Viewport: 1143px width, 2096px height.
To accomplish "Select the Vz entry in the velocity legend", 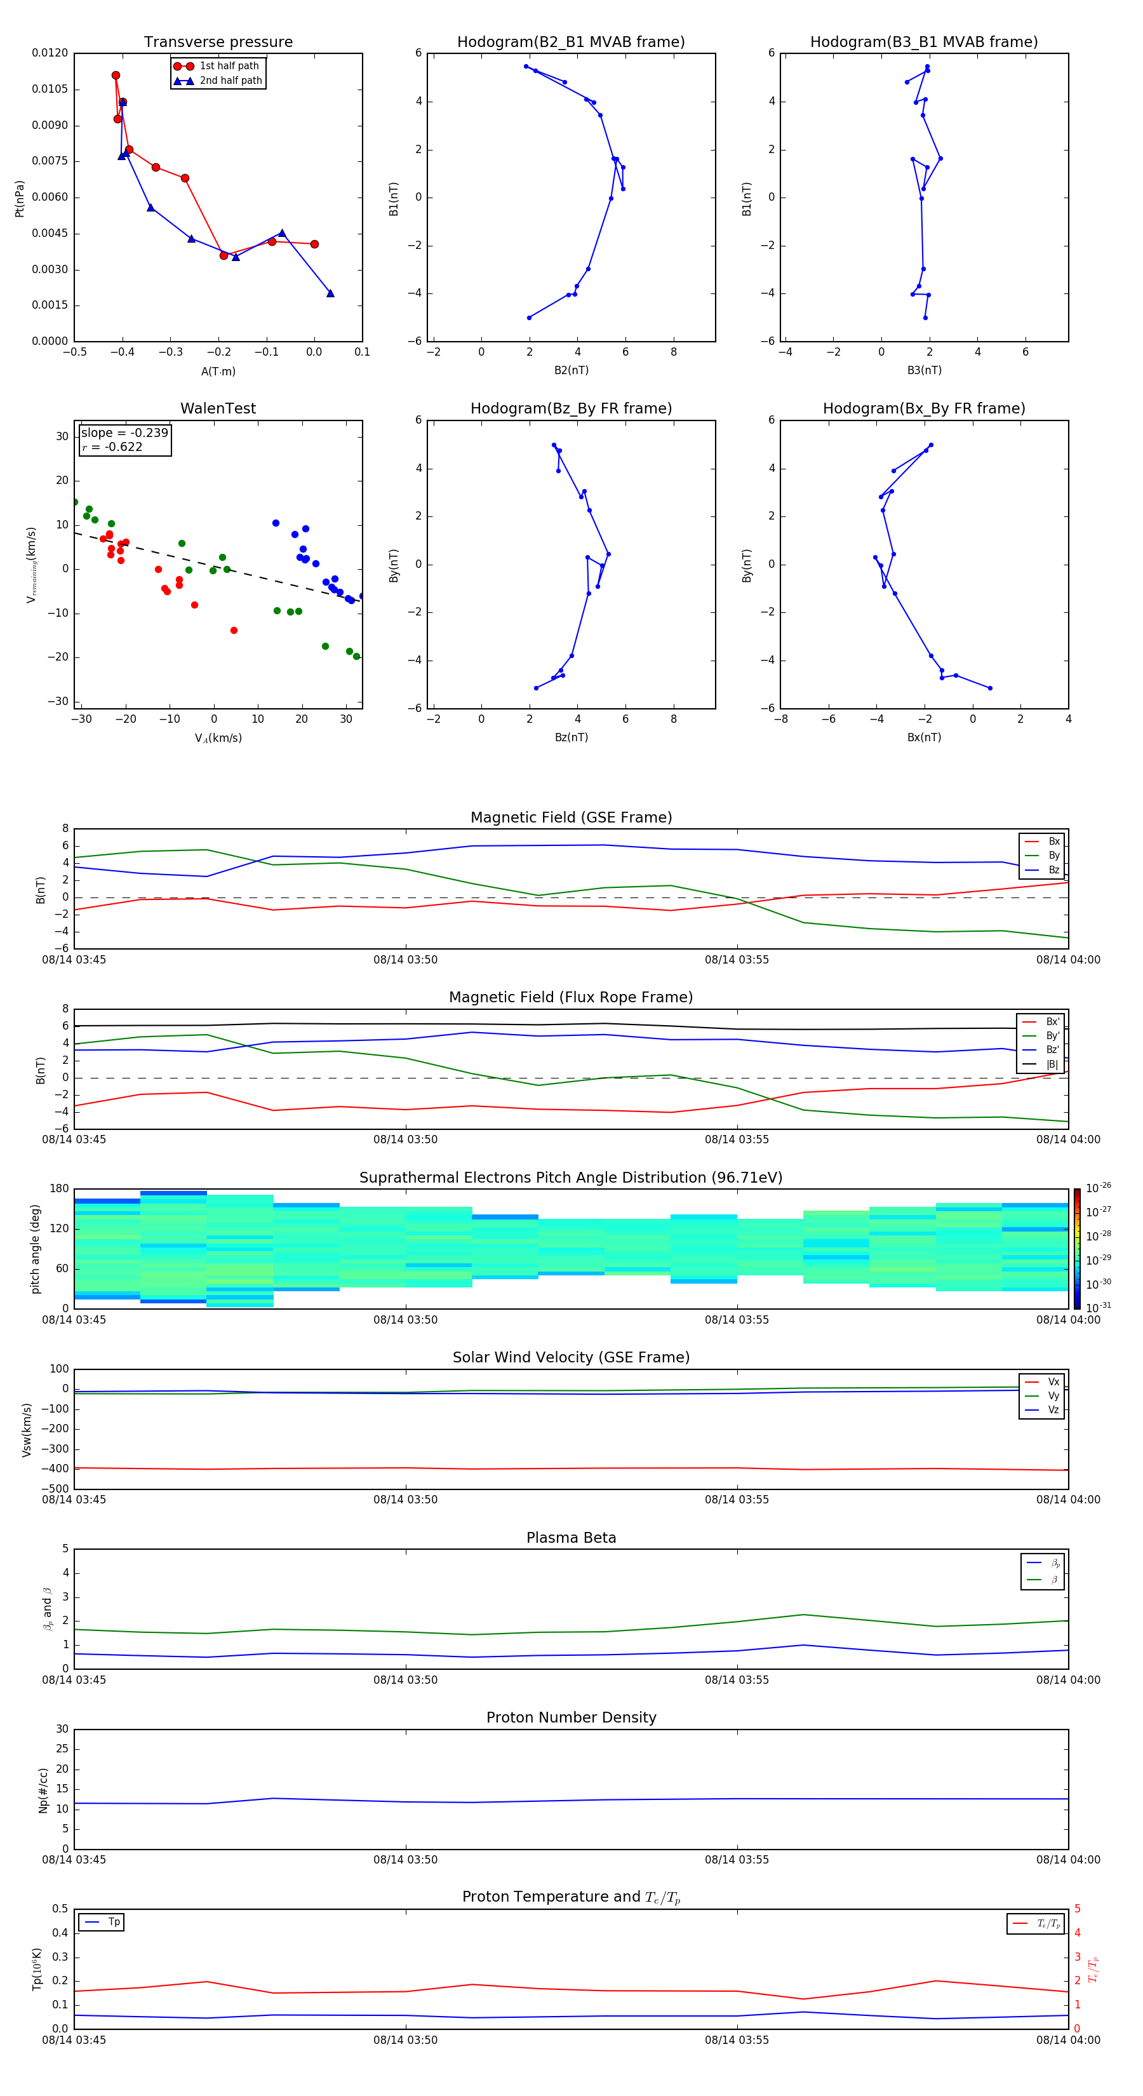I will coord(1042,1410).
